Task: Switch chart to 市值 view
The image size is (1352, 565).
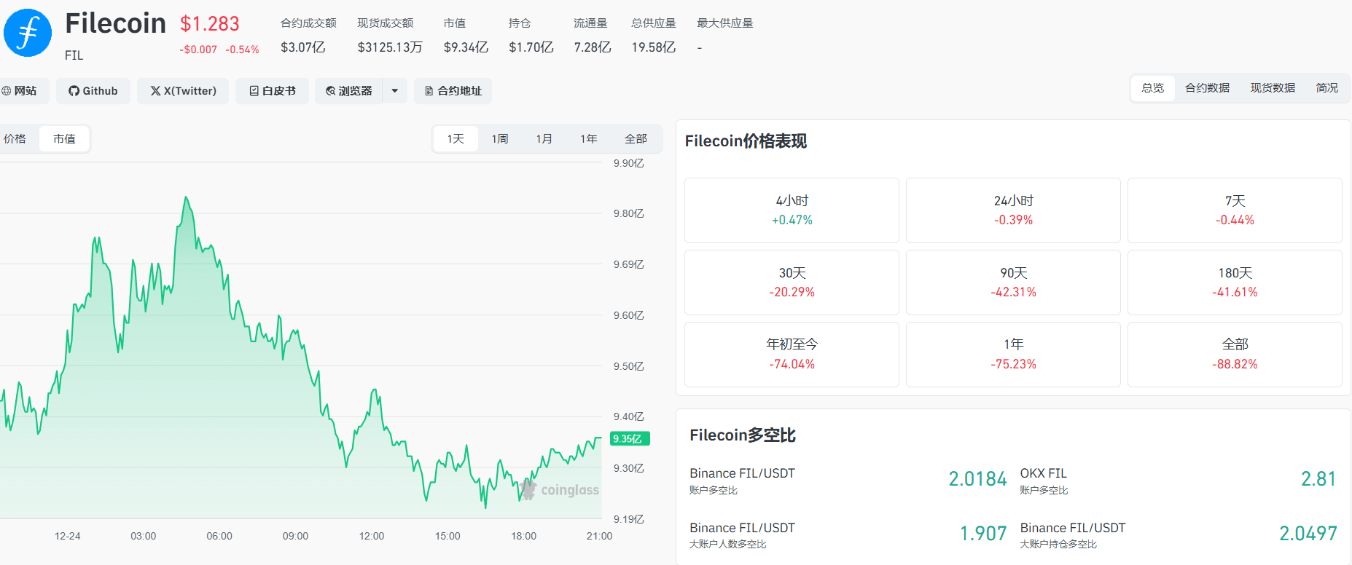Action: 64,138
